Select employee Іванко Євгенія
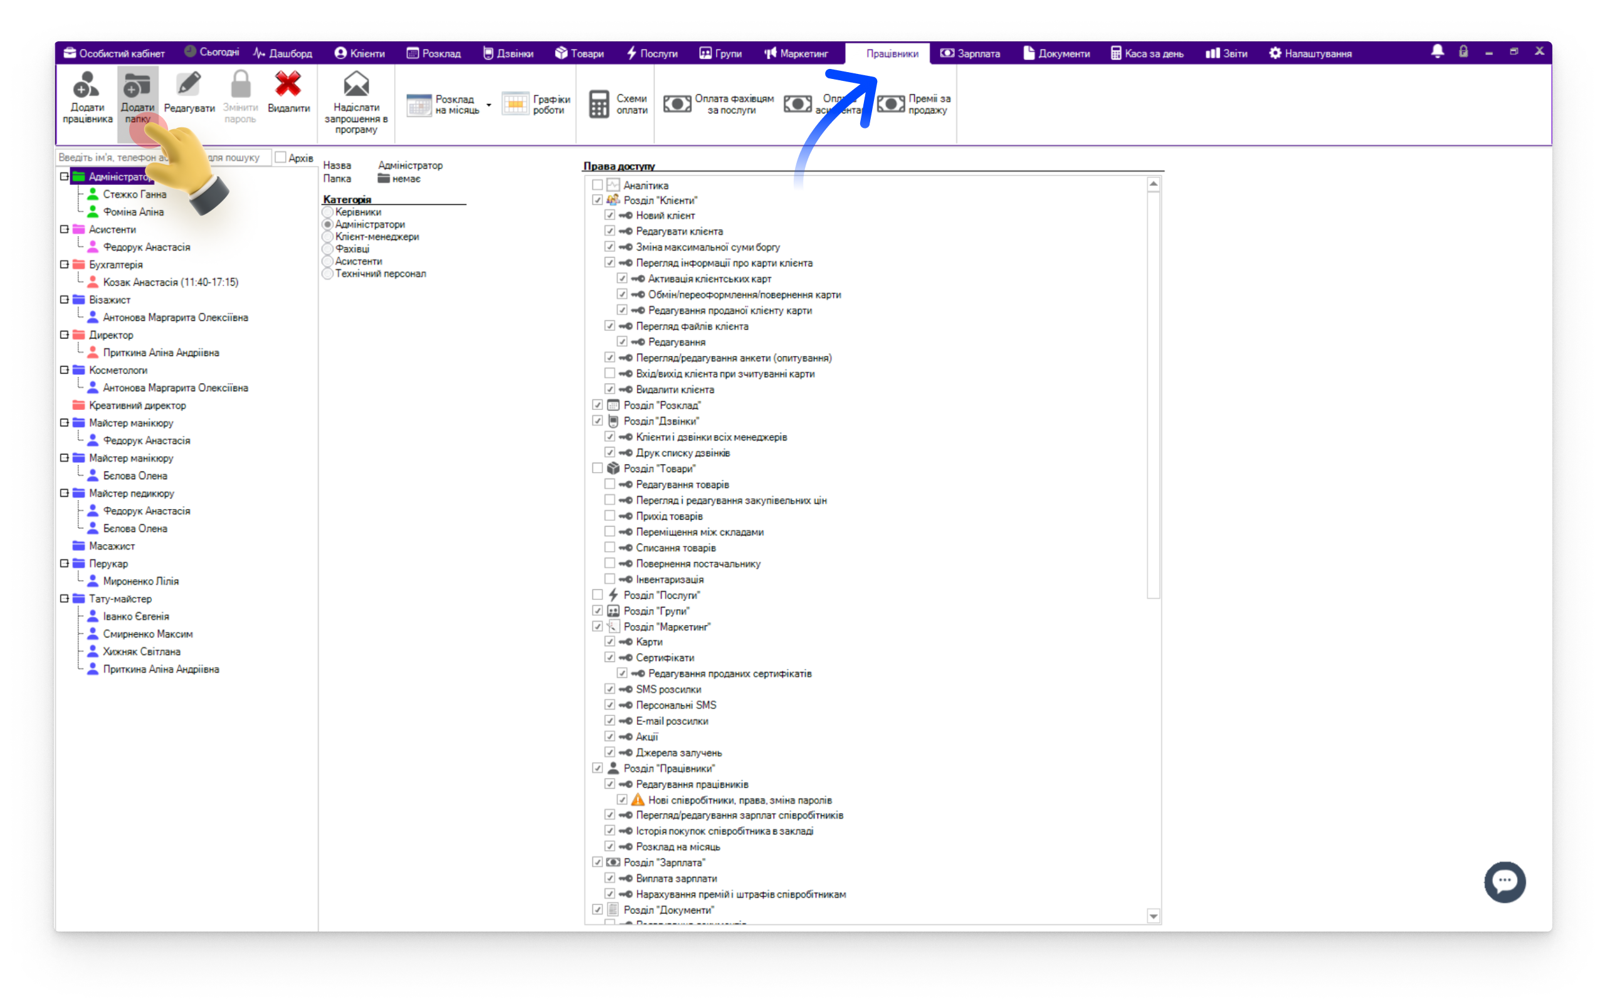Image resolution: width=1605 pixels, height=1003 pixels. [136, 616]
